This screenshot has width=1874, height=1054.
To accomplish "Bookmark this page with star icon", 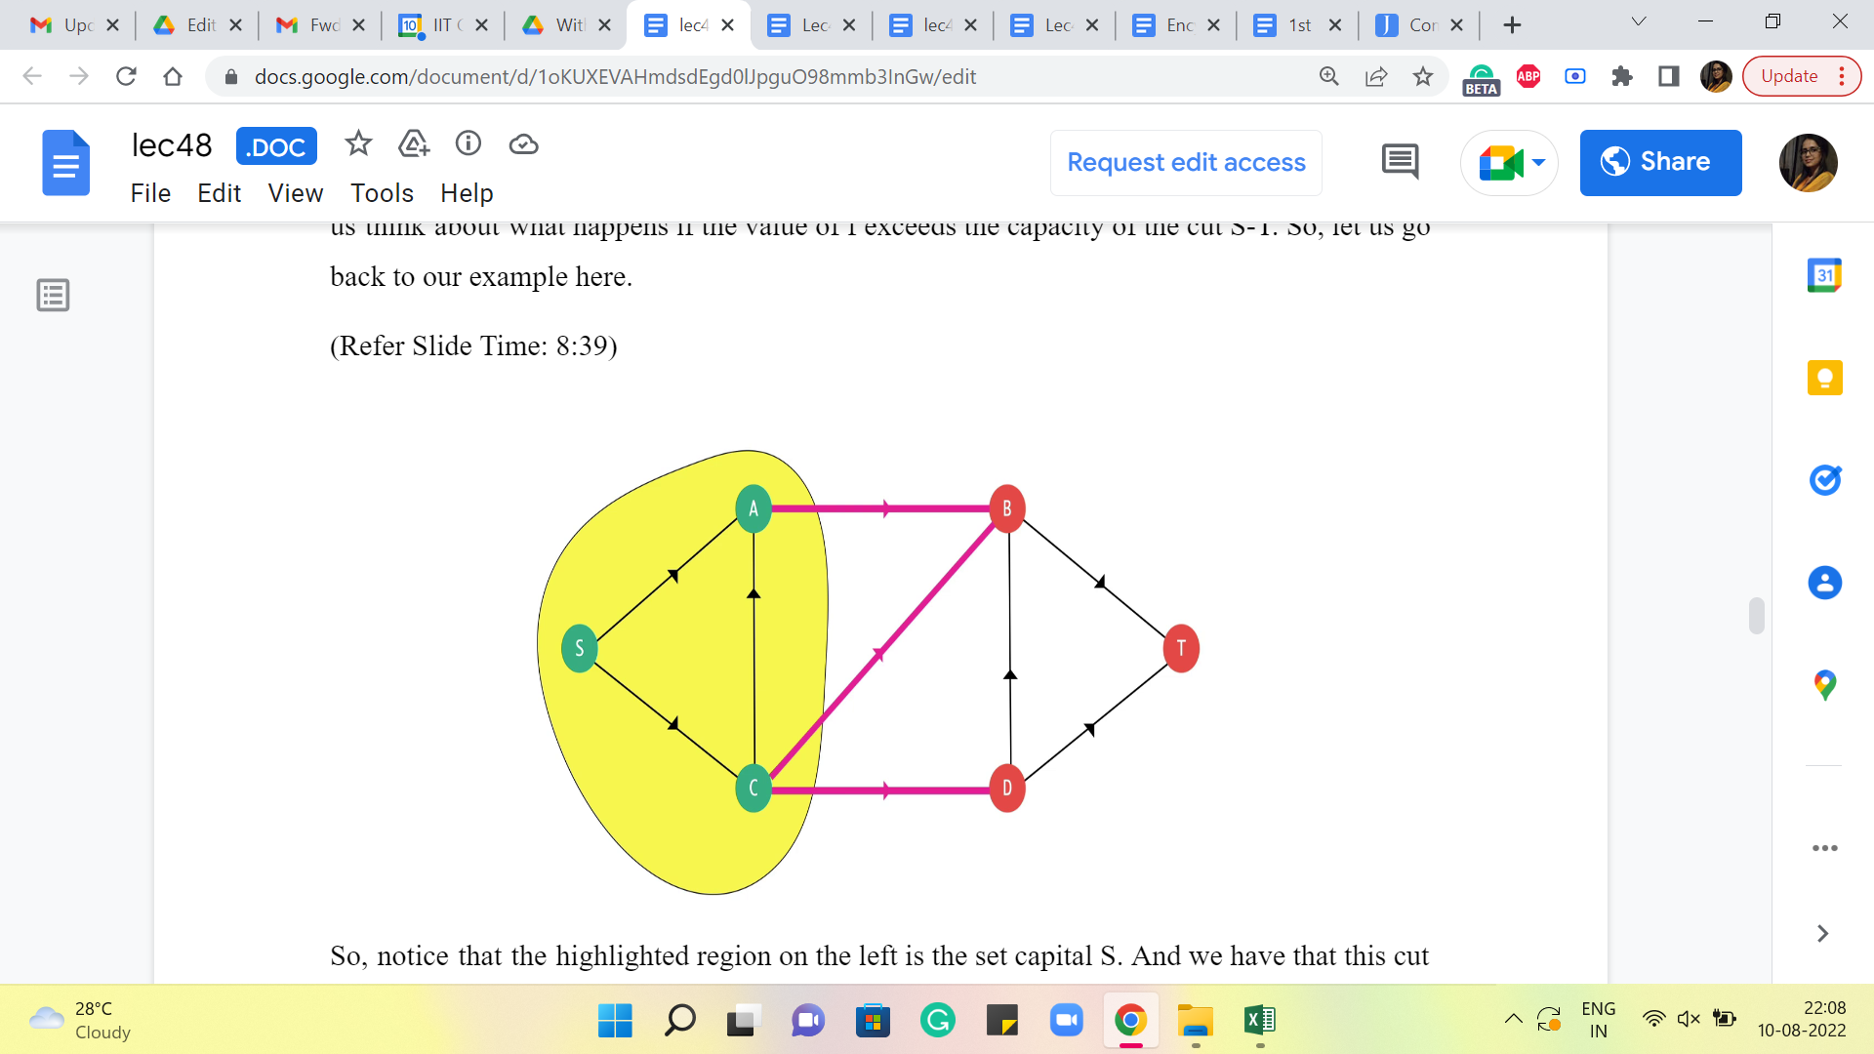I will click(1423, 76).
